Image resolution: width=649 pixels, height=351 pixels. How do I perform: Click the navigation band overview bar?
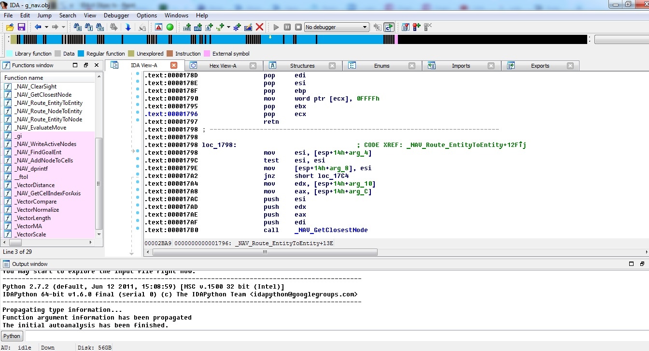pyautogui.click(x=298, y=40)
